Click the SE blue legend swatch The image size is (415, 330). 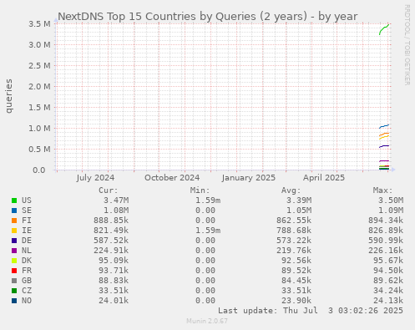(14, 211)
